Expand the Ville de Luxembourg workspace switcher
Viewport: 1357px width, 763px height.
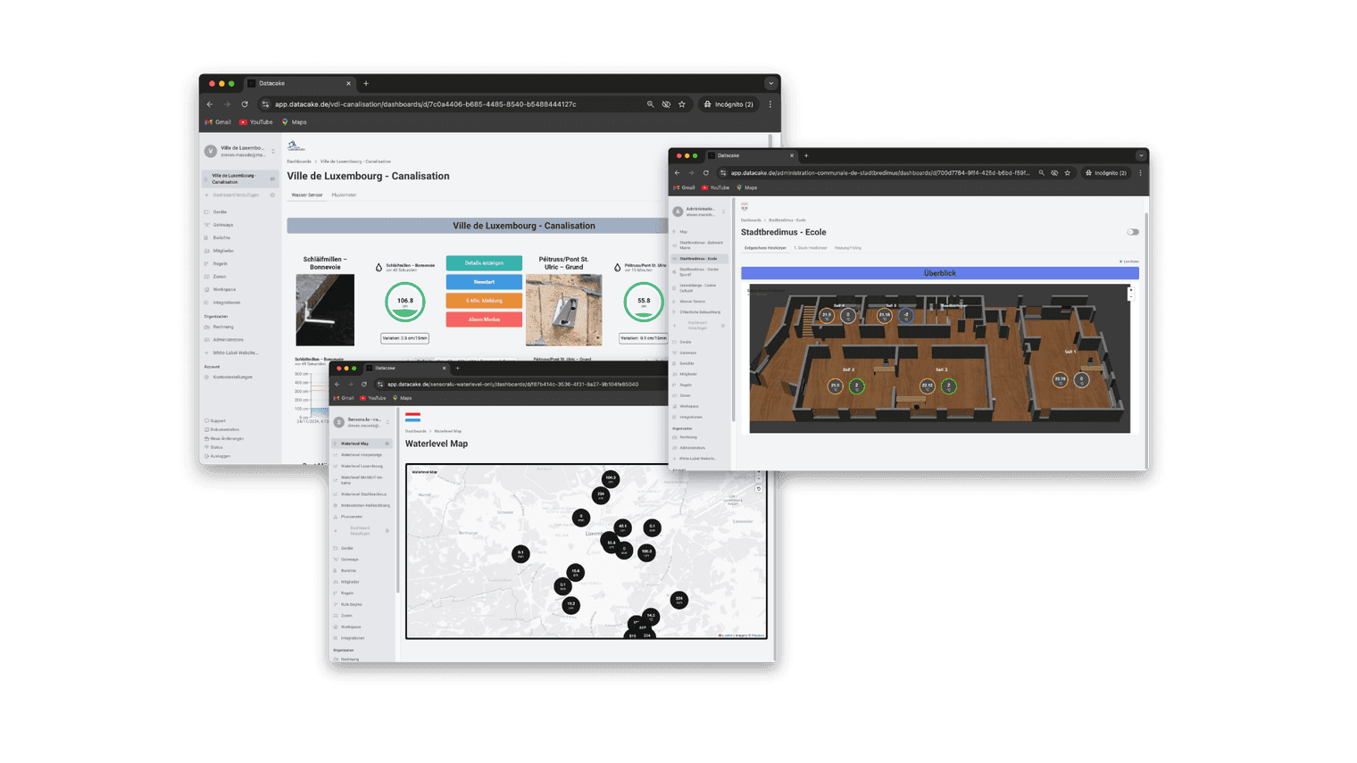tap(273, 152)
